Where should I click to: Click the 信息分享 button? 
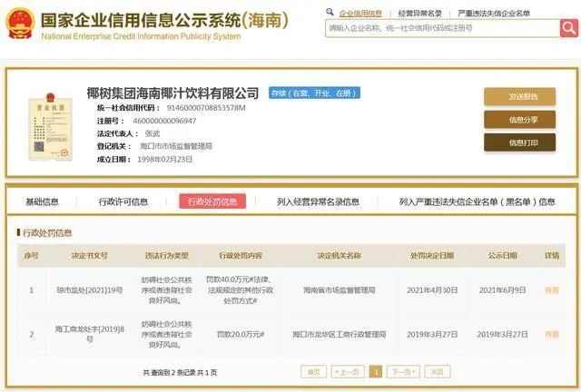(x=519, y=120)
